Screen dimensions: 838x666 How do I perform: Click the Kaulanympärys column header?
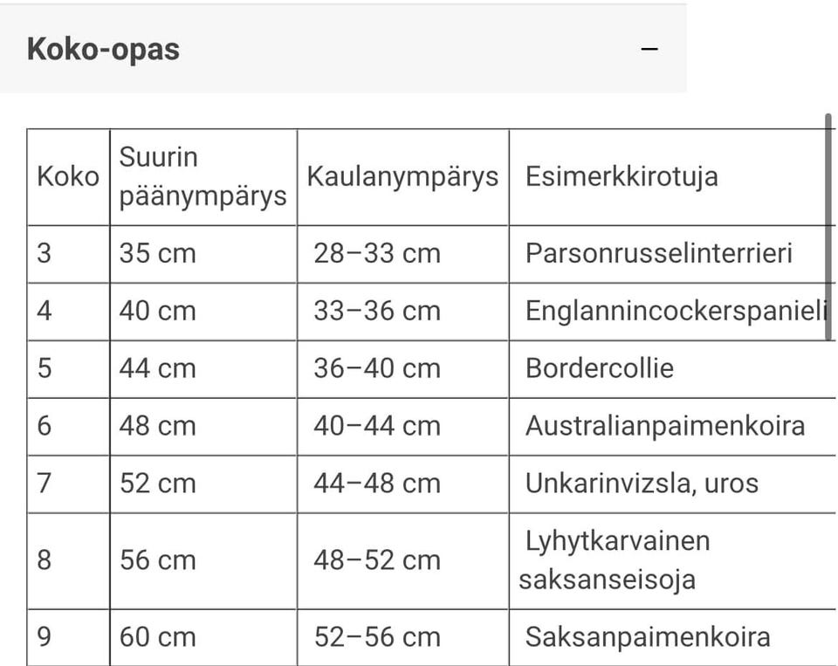click(x=402, y=176)
